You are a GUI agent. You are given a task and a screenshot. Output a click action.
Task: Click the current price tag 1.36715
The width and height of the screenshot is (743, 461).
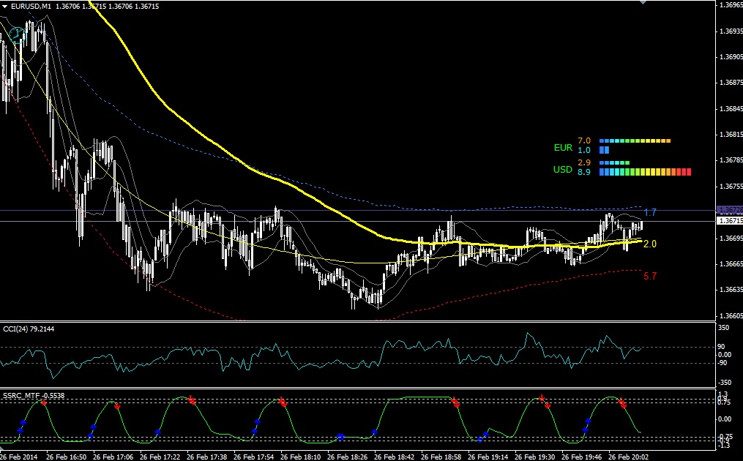730,221
